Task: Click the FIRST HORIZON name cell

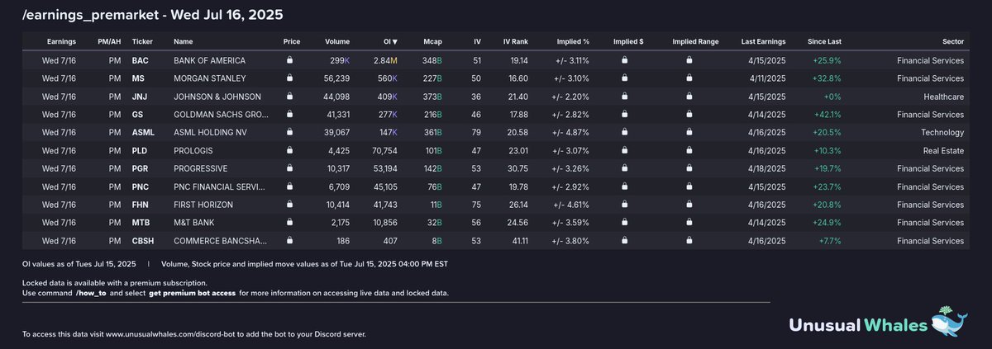Action: 203,205
